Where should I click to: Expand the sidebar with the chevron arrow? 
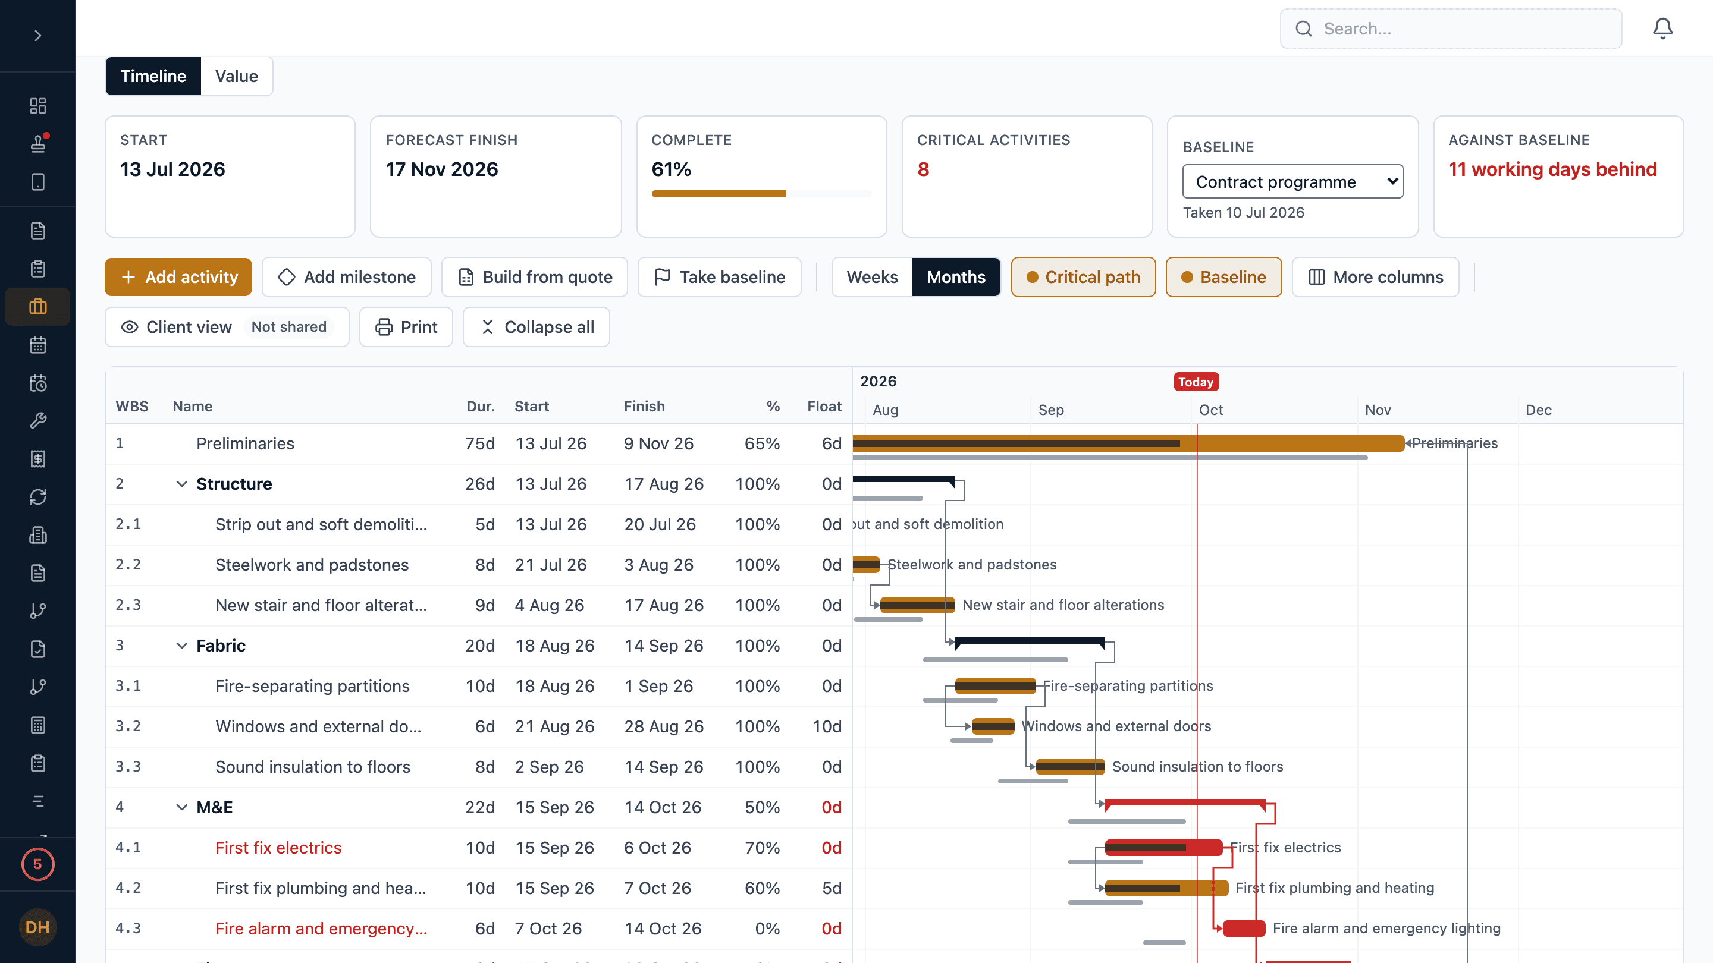click(38, 35)
